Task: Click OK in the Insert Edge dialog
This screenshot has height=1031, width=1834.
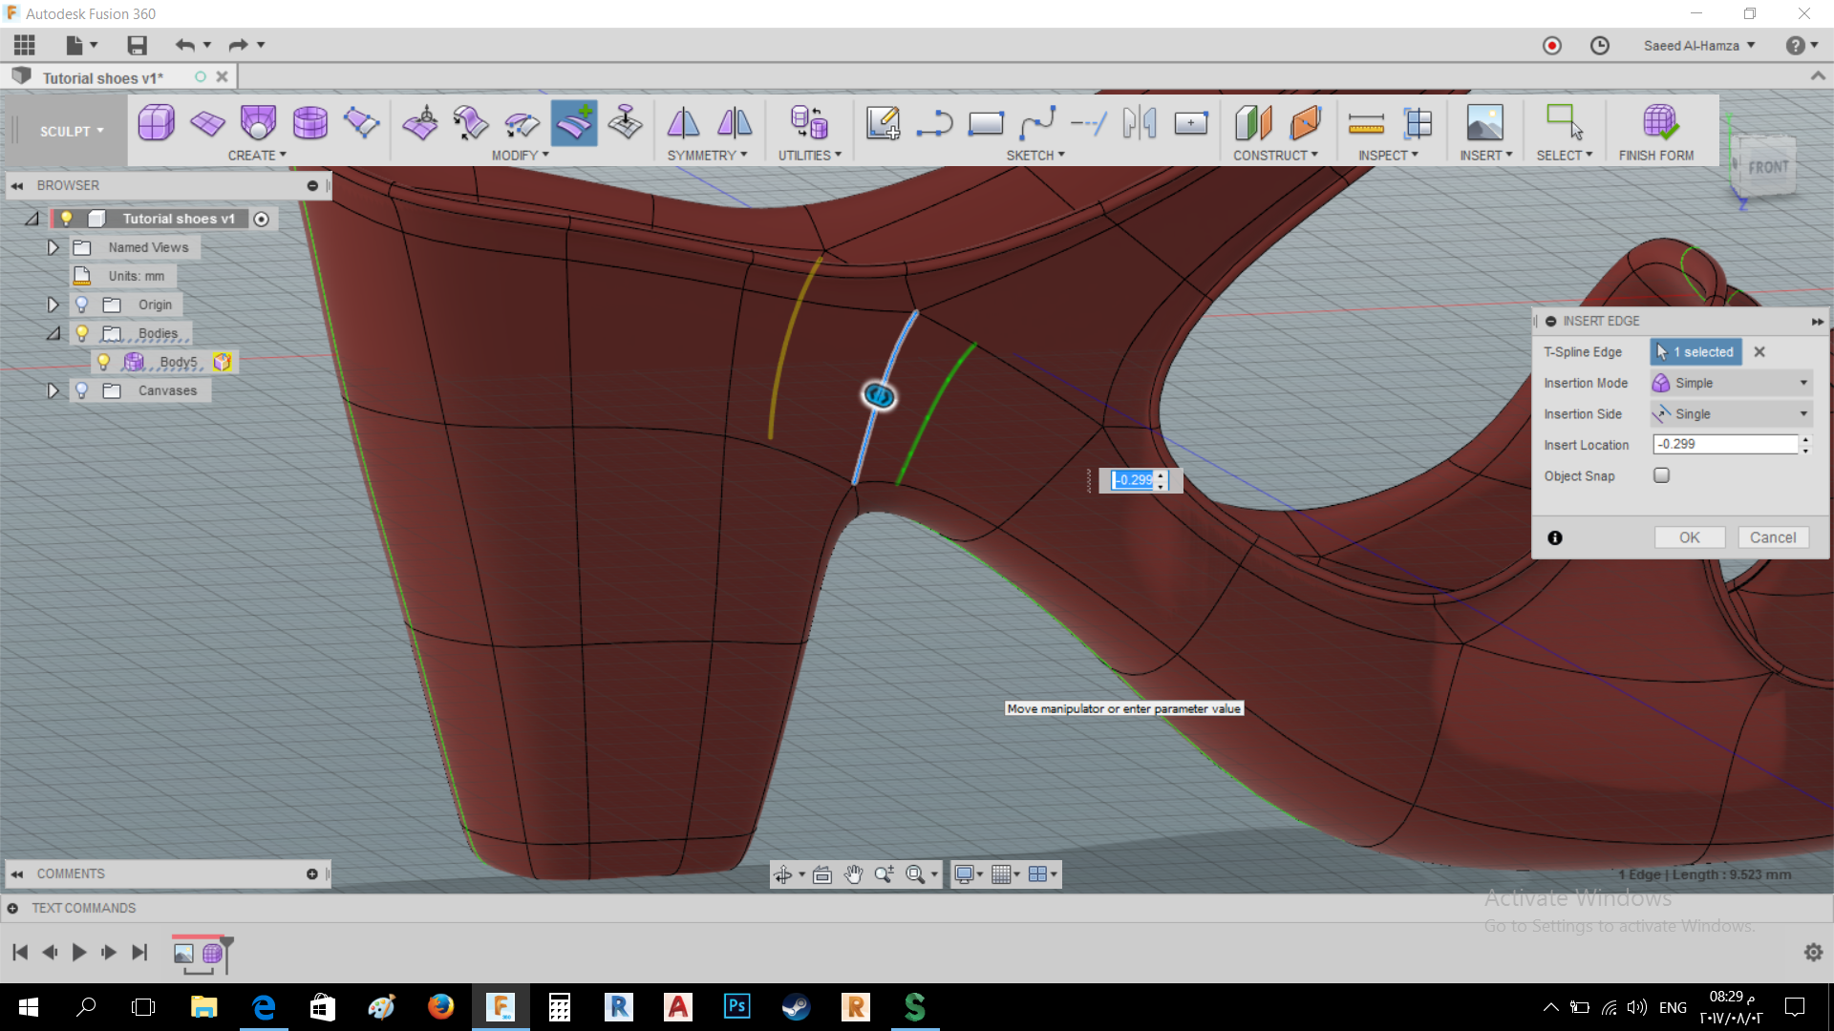Action: tap(1689, 537)
